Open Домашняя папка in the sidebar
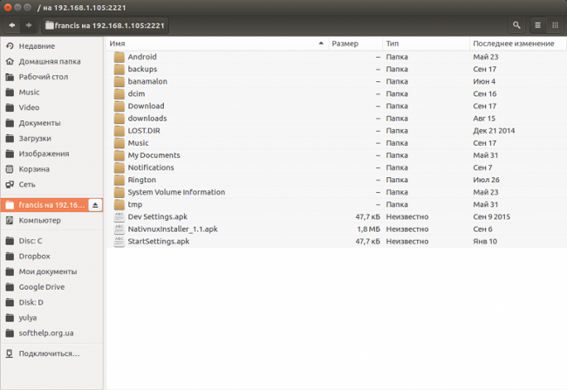The width and height of the screenshot is (567, 390). (x=51, y=61)
